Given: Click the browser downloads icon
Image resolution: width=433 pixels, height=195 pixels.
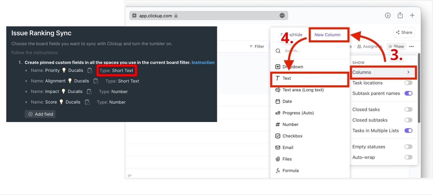Looking at the screenshot, I should (388, 15).
